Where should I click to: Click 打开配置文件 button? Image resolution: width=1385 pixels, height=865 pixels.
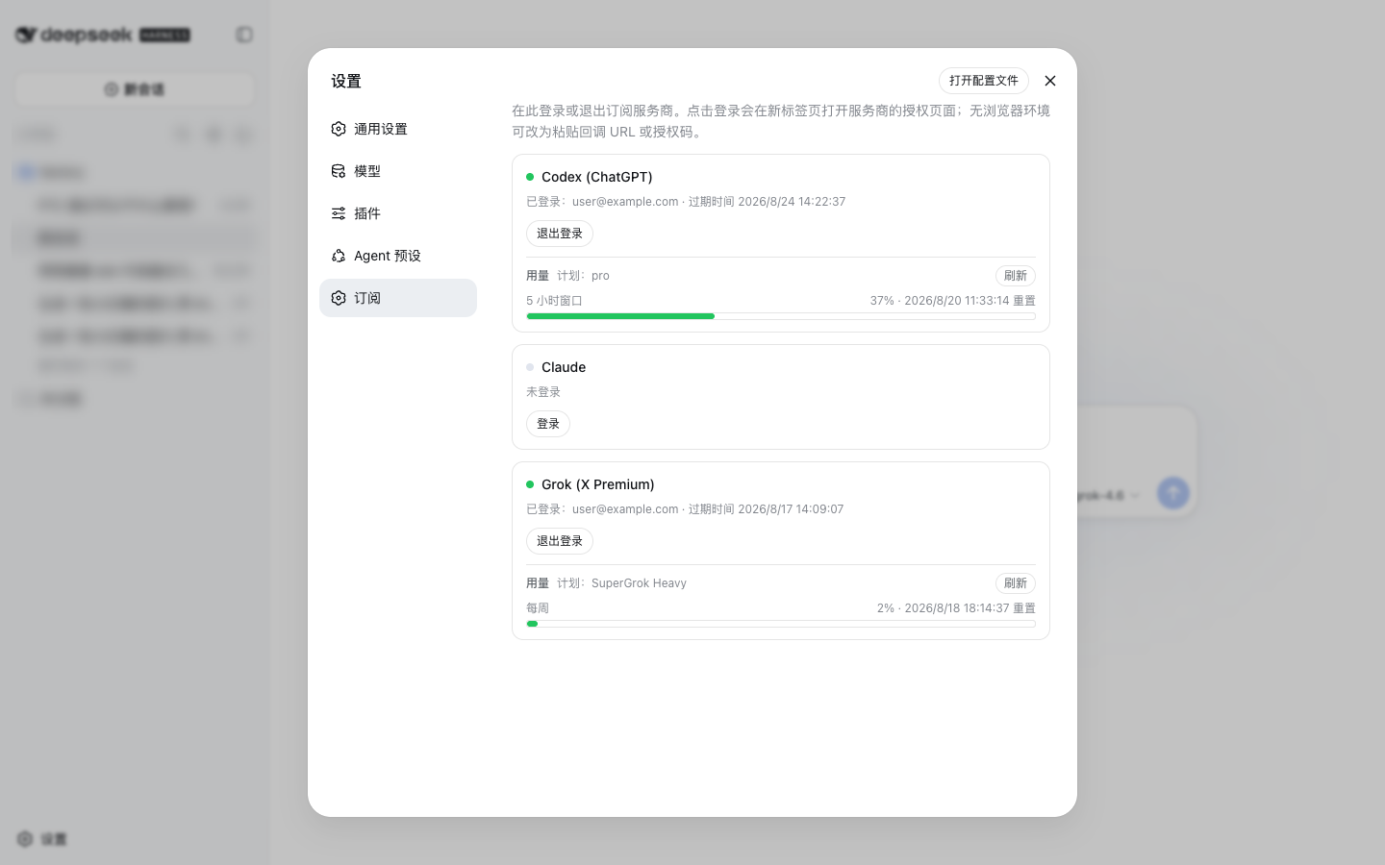(x=984, y=81)
